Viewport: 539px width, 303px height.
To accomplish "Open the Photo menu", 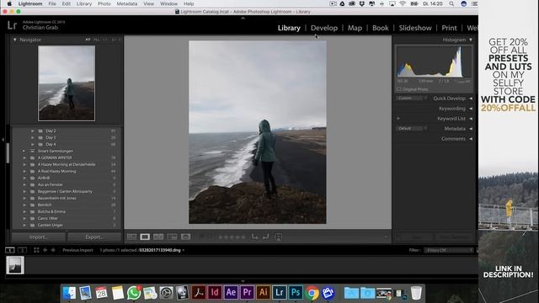I will 104,3.
